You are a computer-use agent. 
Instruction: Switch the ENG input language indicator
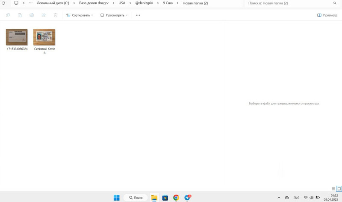point(296,198)
